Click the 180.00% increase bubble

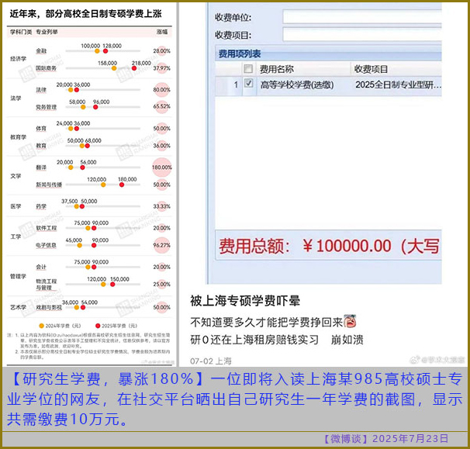pyautogui.click(x=162, y=168)
